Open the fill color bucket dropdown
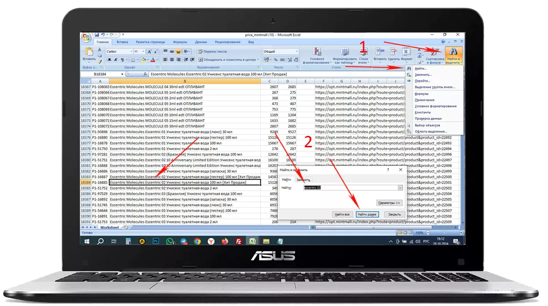The height and width of the screenshot is (306, 548). (x=149, y=60)
